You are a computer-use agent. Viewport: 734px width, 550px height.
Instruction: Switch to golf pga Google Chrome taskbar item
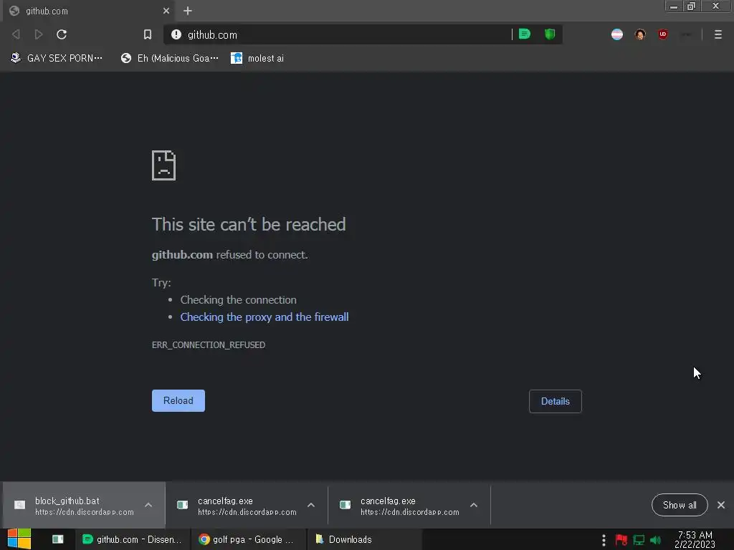tap(248, 540)
